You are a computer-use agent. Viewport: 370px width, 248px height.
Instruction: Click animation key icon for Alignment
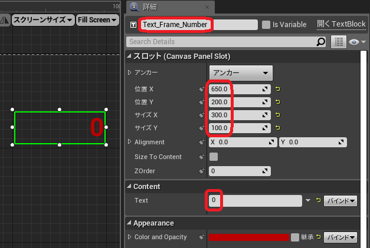201,142
